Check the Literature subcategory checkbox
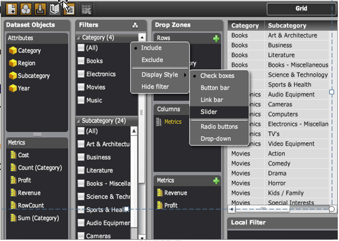Viewport: 339px width, 241px height. click(81, 170)
